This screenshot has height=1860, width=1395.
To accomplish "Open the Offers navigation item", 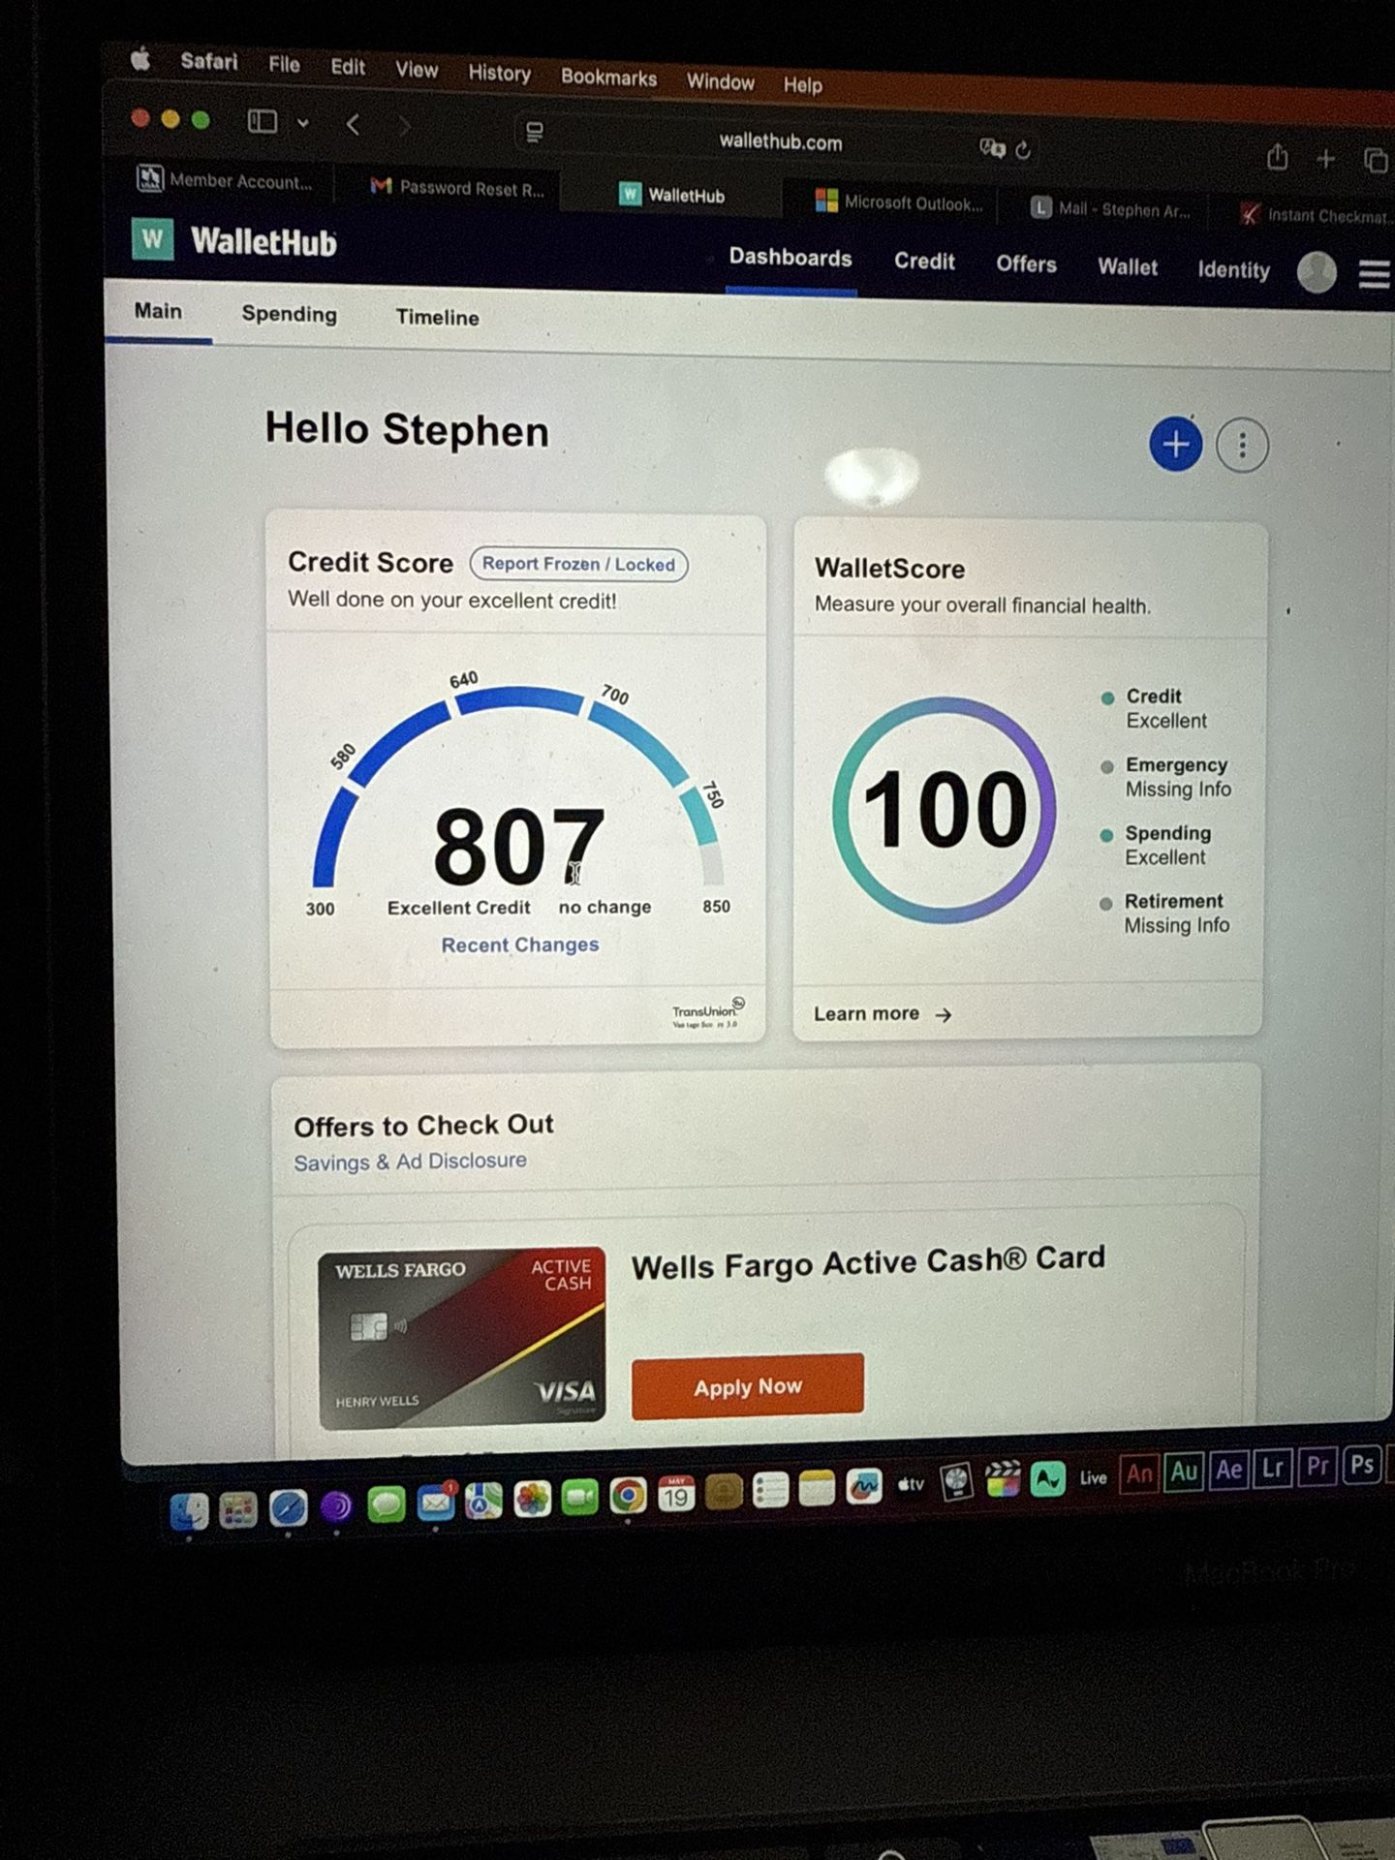I will point(1026,264).
